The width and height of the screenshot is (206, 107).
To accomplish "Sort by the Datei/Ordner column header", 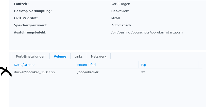I will [24, 65].
